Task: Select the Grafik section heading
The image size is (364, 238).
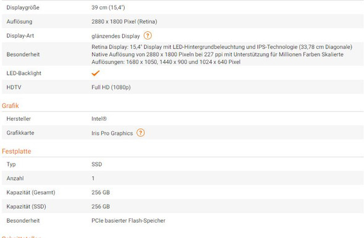Action: pos(10,106)
